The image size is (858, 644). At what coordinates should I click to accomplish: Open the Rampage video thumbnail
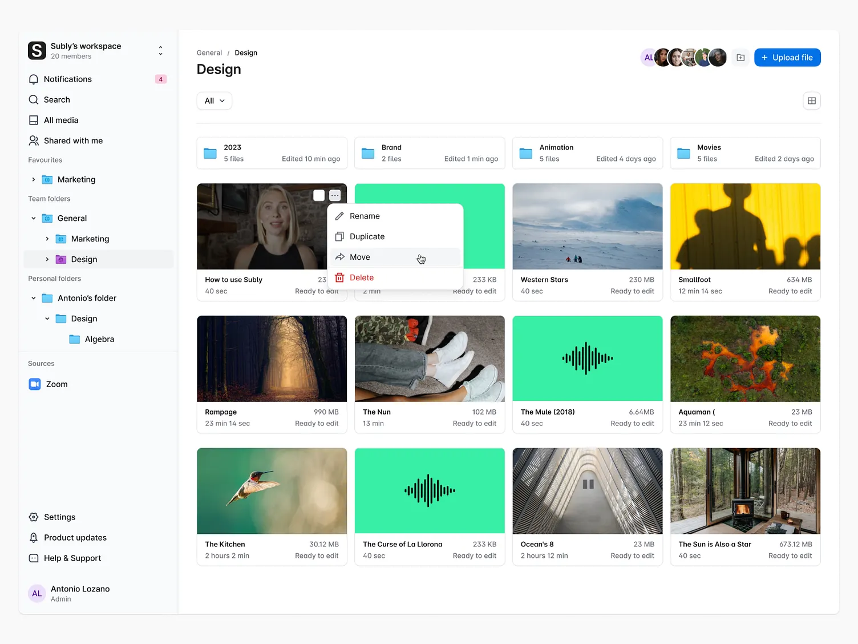[272, 359]
